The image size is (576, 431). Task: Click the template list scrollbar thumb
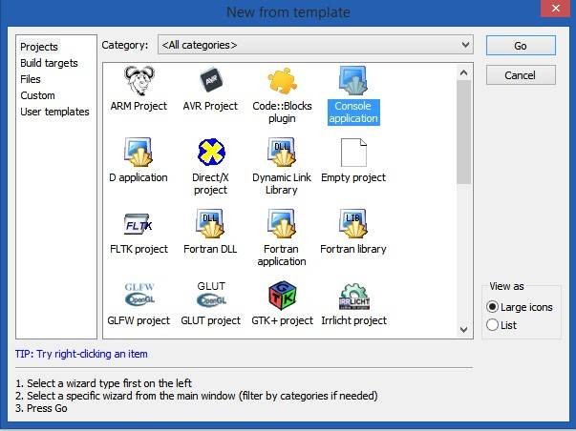464,132
